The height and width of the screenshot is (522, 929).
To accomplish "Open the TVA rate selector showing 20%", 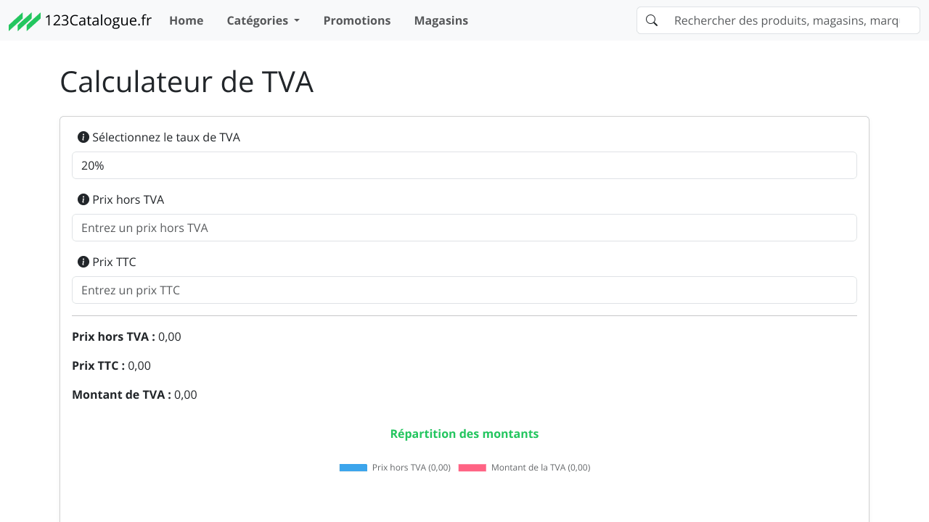I will point(464,165).
